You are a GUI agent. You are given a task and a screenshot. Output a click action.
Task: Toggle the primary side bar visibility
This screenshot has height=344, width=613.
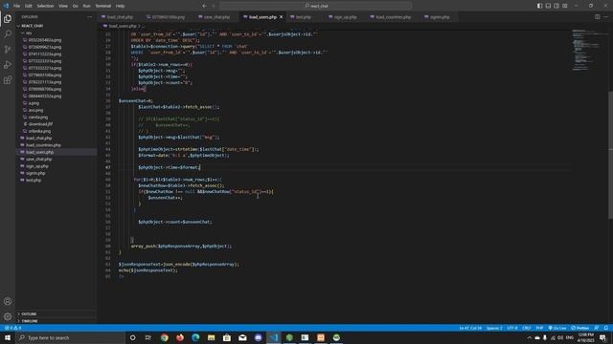point(539,6)
